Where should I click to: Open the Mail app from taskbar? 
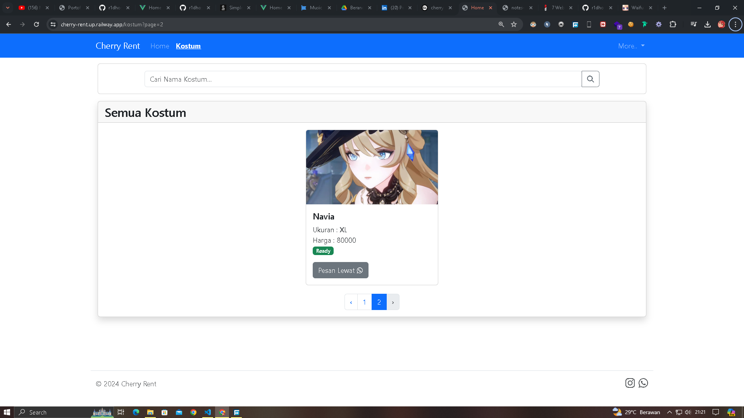point(179,412)
